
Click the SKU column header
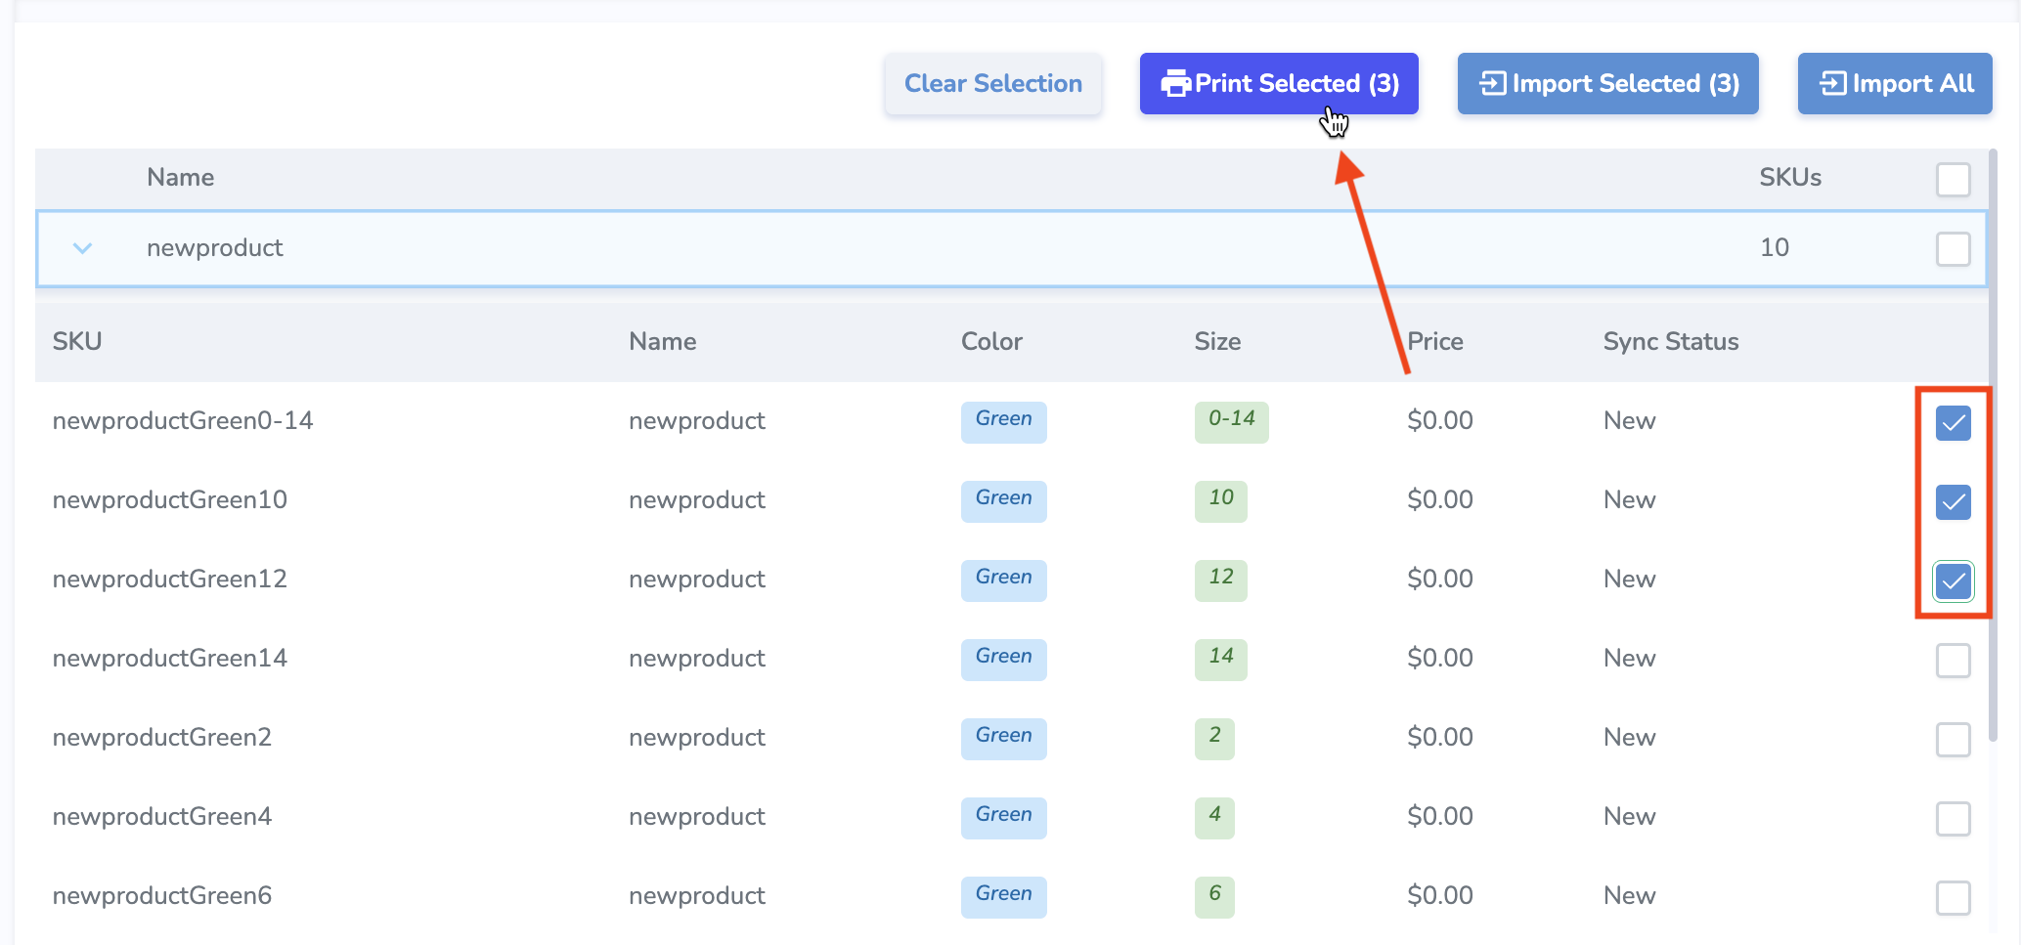coord(77,342)
